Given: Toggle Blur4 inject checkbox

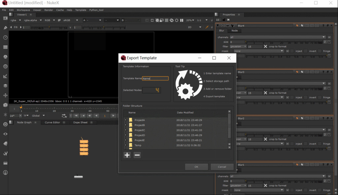Looking at the screenshot, I should (x=292, y=51).
